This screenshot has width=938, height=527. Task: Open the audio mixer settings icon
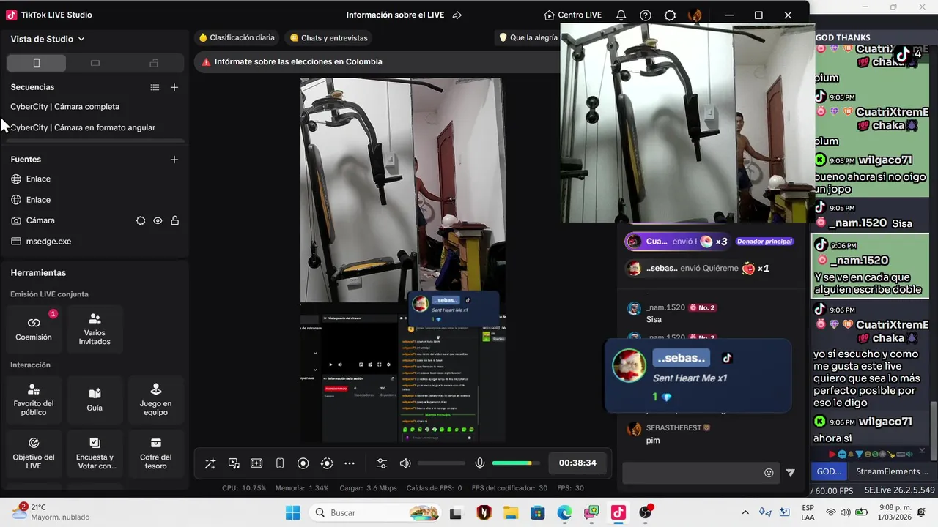tap(382, 463)
